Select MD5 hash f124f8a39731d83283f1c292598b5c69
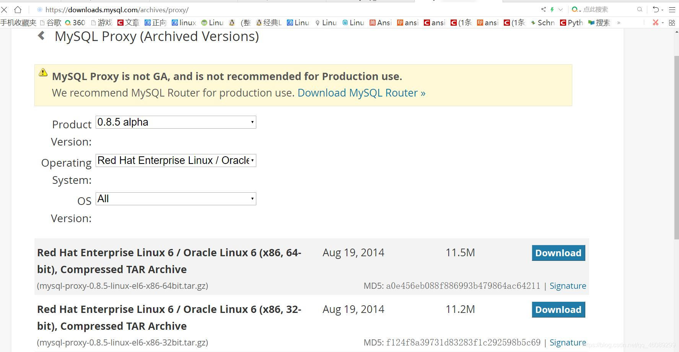Viewport: 679px width, 352px height. pos(463,342)
